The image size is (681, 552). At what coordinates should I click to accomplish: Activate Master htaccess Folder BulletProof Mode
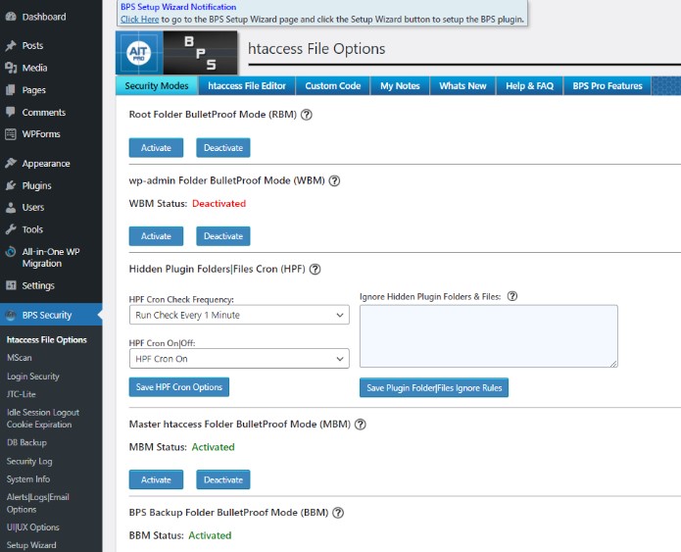pyautogui.click(x=156, y=479)
